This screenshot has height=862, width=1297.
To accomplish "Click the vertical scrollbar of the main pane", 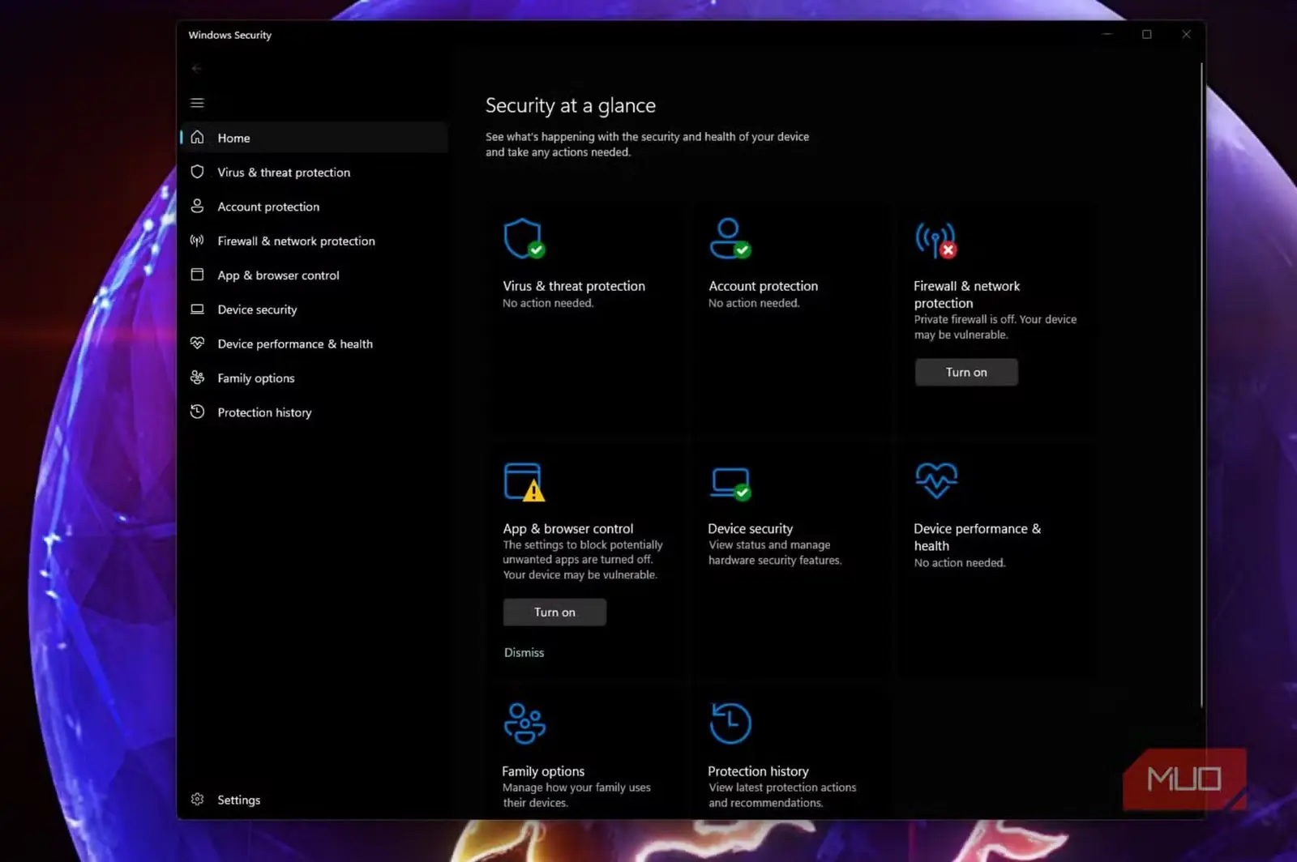I will pyautogui.click(x=1201, y=386).
